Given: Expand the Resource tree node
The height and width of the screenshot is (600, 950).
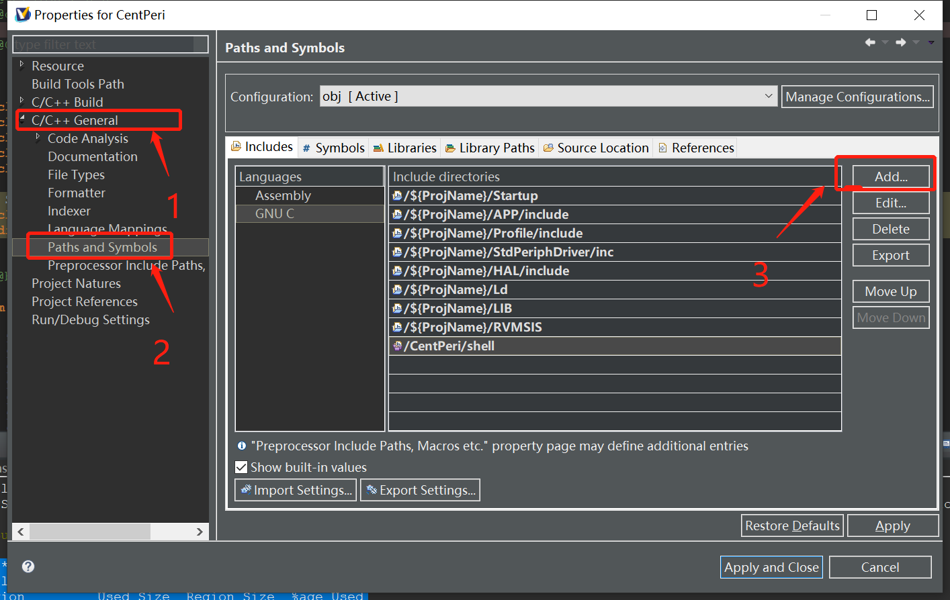Looking at the screenshot, I should tap(21, 65).
